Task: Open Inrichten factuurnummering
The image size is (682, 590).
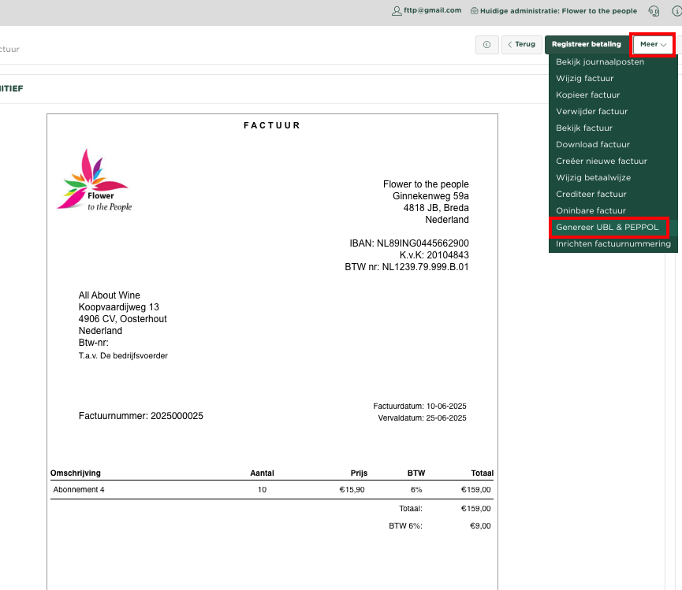Action: click(x=613, y=244)
